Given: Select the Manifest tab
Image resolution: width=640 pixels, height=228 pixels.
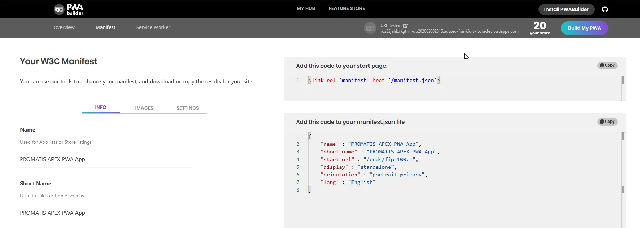Looking at the screenshot, I should click(105, 27).
